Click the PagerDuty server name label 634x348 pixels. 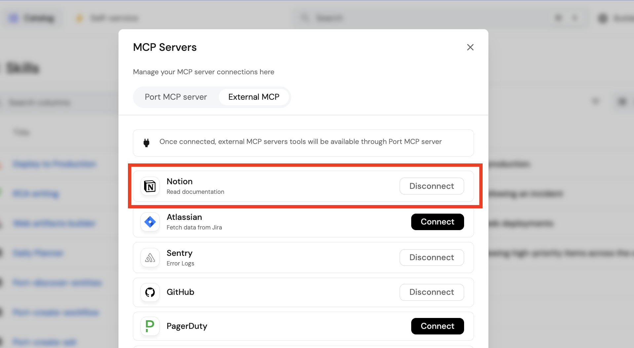[187, 326]
